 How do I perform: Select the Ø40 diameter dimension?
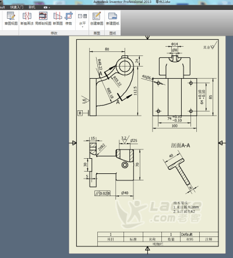pyautogui.click(x=125, y=193)
